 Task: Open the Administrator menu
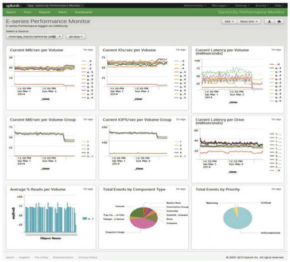[x=195, y=5]
